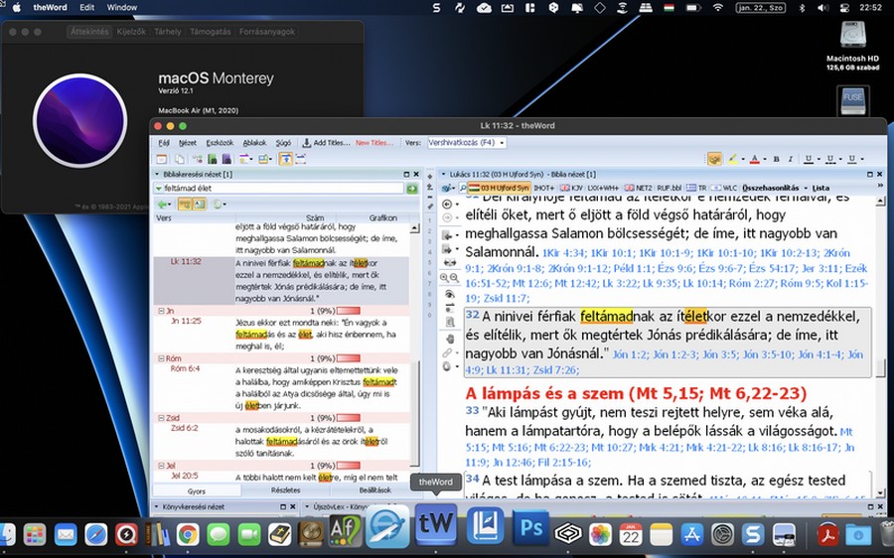Click the Wi-Fi icon in the menu bar
The width and height of the screenshot is (894, 558).
pyautogui.click(x=718, y=7)
